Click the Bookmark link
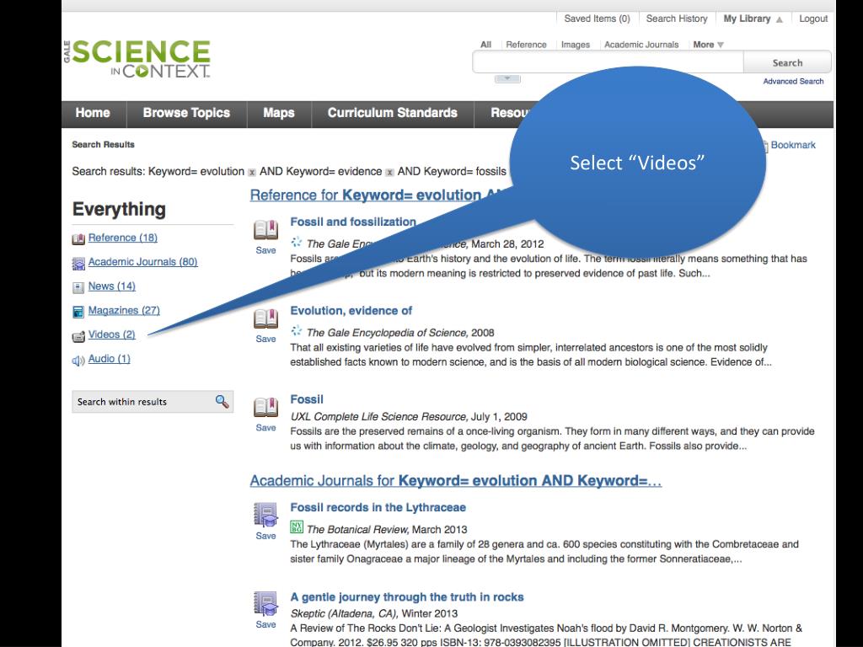This screenshot has height=647, width=863. tap(792, 145)
